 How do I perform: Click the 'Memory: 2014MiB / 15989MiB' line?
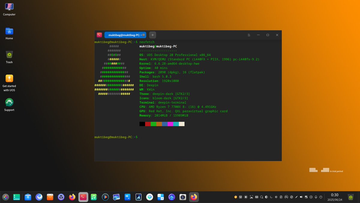(x=164, y=115)
